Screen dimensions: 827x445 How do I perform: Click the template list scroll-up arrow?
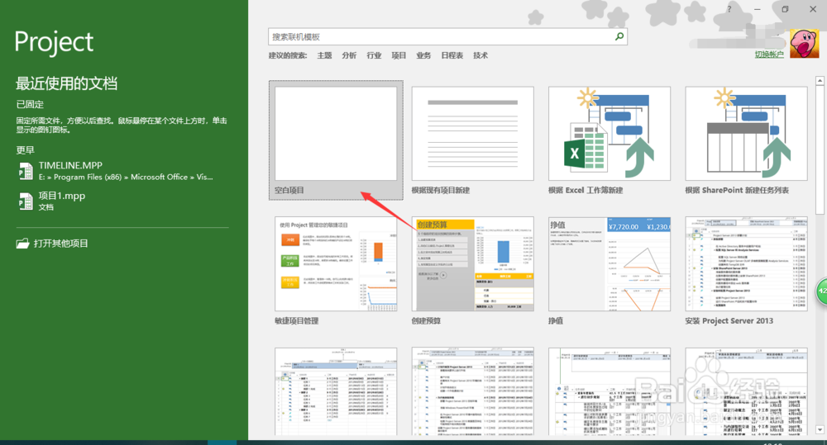[820, 81]
